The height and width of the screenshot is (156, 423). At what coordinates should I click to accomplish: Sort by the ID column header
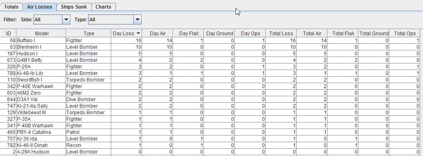(x=8, y=34)
